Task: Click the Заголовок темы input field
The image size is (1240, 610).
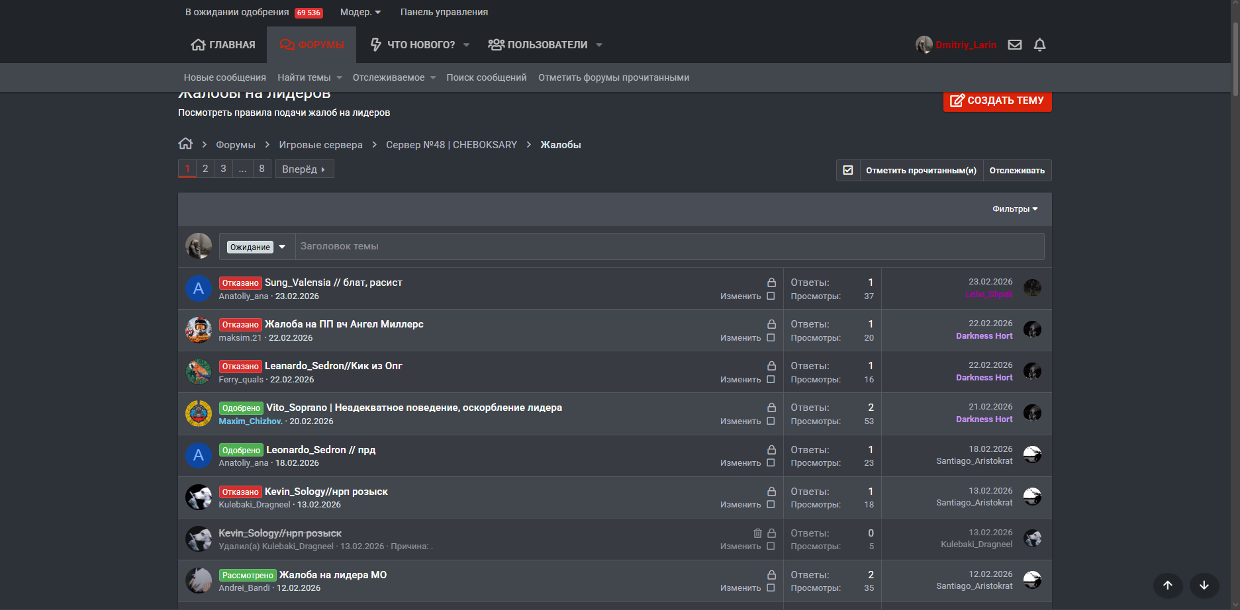Action: [669, 246]
